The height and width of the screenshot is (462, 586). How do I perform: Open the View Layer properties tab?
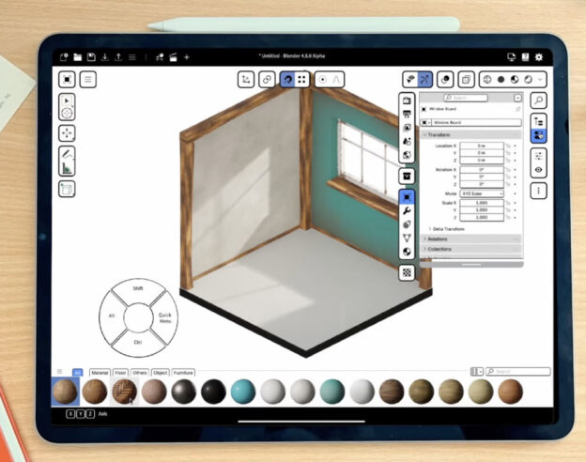pyautogui.click(x=407, y=128)
